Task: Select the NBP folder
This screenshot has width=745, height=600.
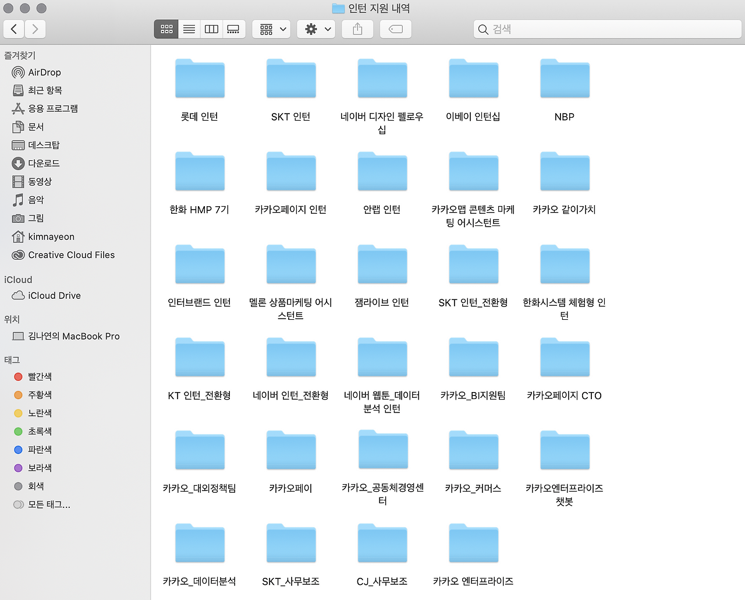Action: [565, 90]
